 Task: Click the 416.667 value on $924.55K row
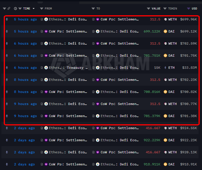[x=153, y=128]
